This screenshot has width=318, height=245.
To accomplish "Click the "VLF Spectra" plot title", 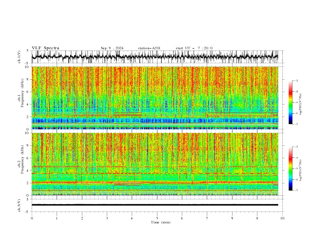I will click(45, 48).
